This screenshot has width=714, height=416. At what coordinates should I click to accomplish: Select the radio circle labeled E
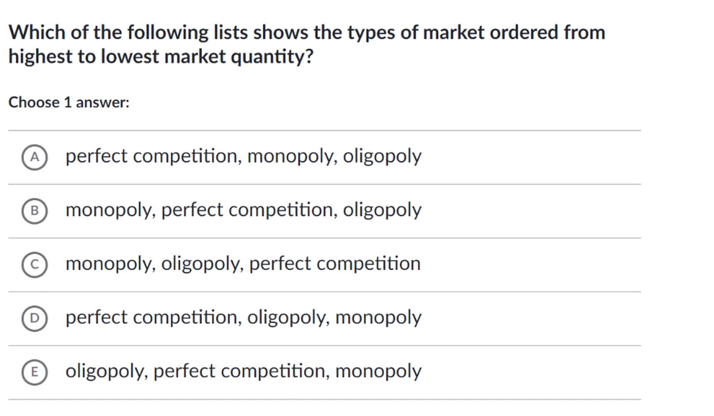pos(35,372)
